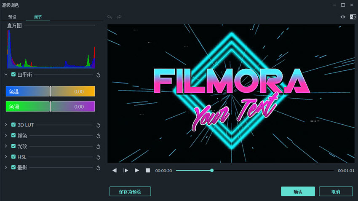Step to previous frame
This screenshot has height=201, width=358.
pos(115,170)
